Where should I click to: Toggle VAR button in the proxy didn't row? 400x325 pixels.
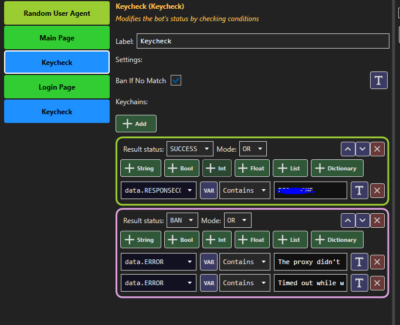[209, 262]
